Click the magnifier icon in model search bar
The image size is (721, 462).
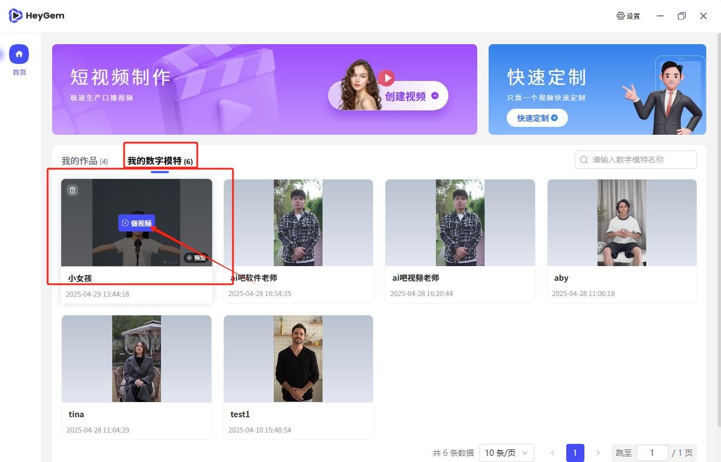(x=583, y=160)
